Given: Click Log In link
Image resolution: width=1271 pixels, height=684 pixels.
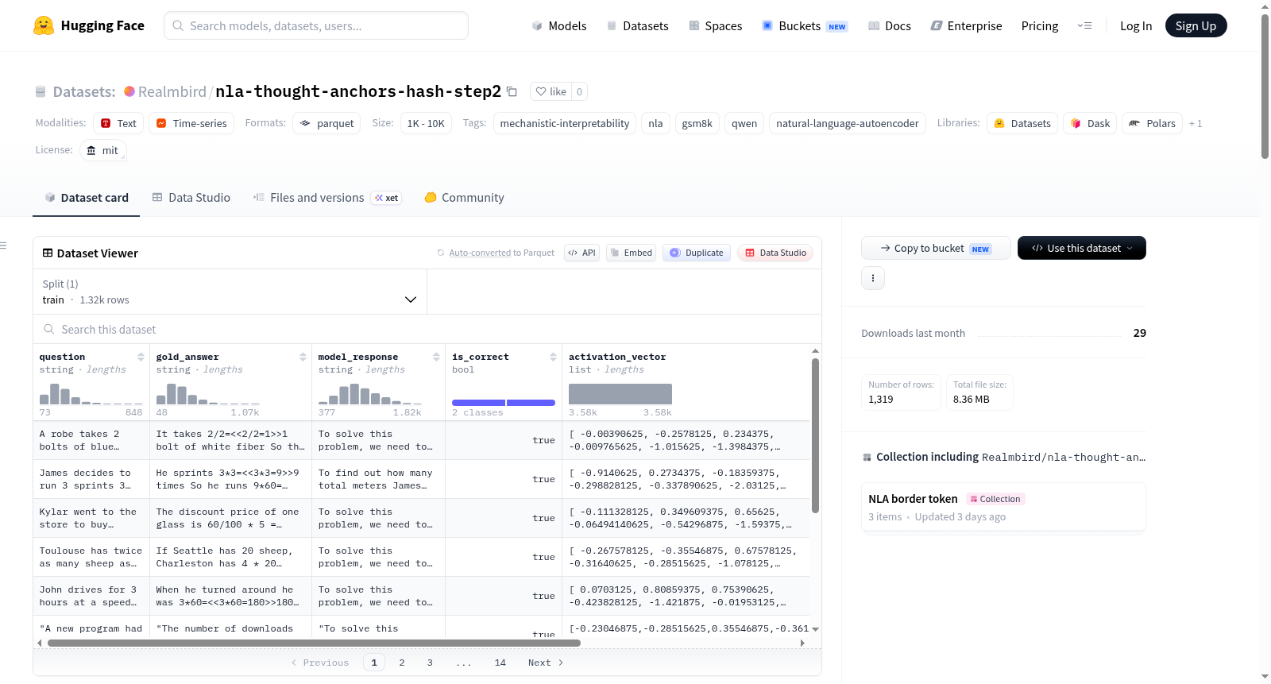Looking at the screenshot, I should (x=1136, y=25).
